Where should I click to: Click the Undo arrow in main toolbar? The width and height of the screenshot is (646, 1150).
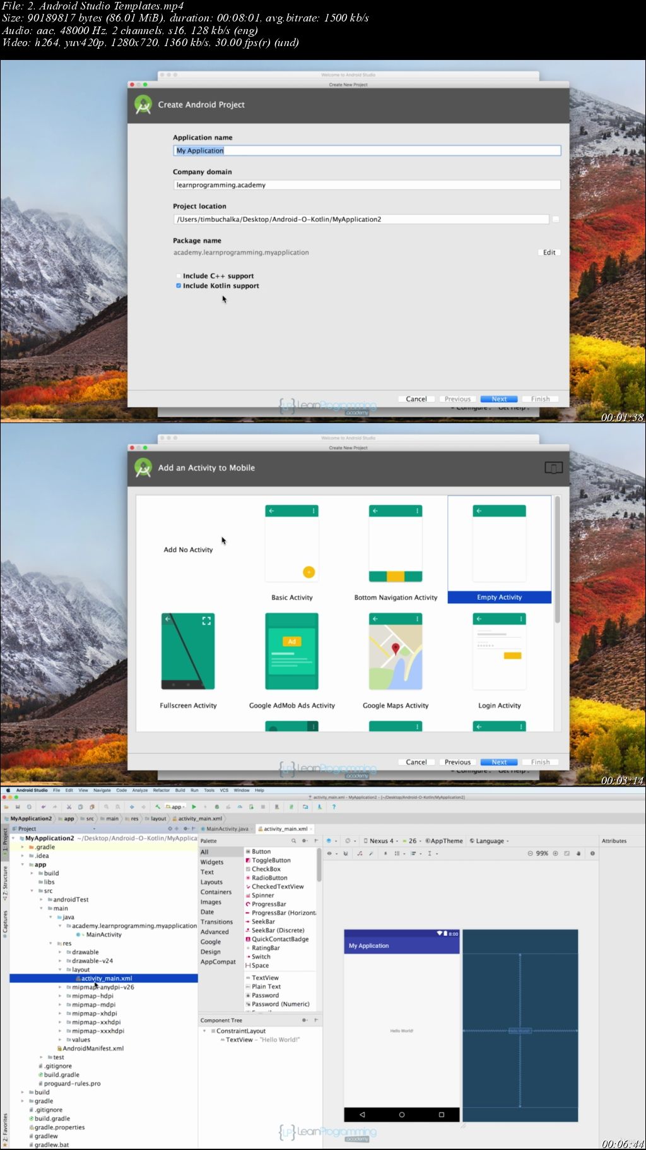(43, 806)
